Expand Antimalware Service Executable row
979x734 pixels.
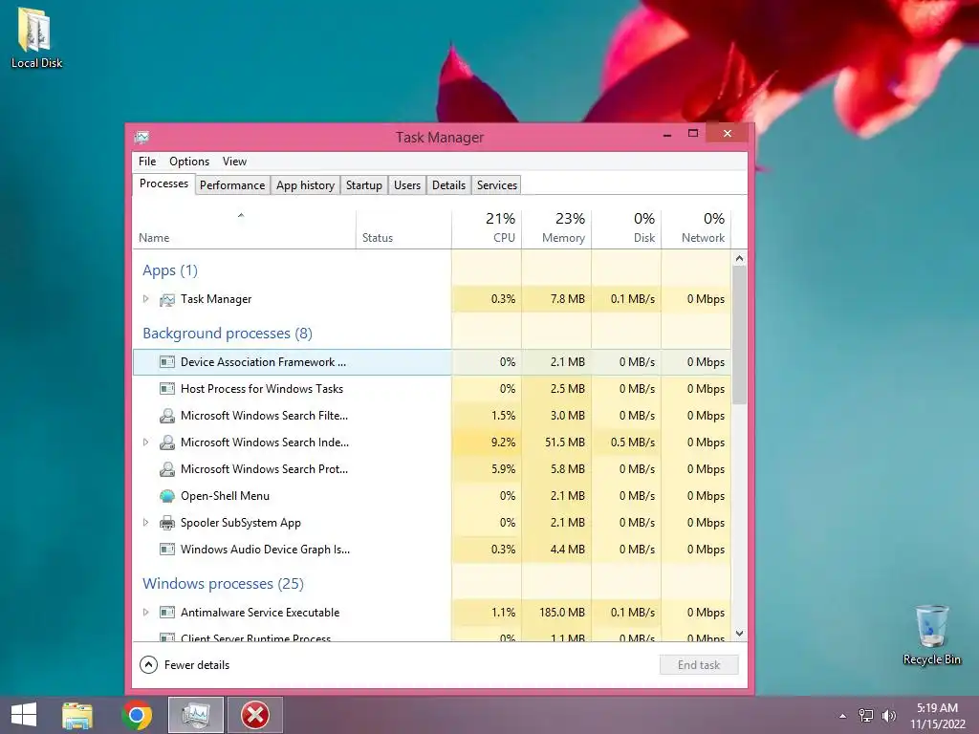pos(145,613)
